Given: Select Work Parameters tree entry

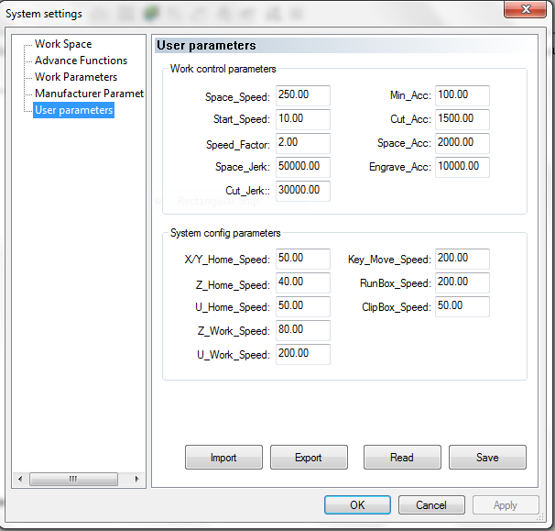Looking at the screenshot, I should click(x=76, y=77).
